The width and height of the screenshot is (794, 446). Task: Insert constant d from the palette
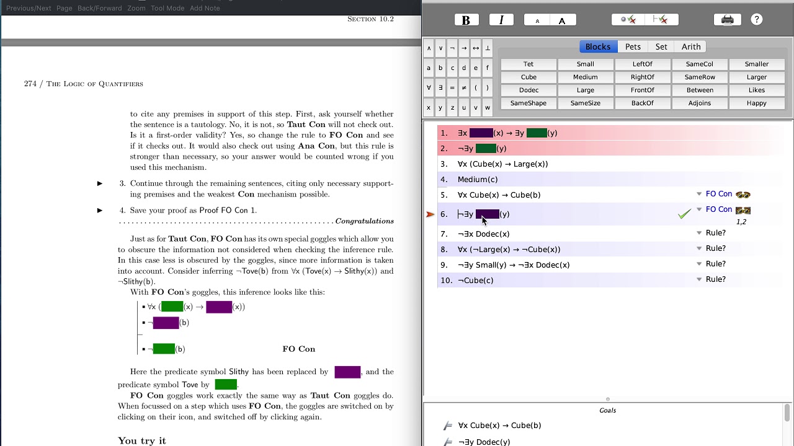coord(464,68)
